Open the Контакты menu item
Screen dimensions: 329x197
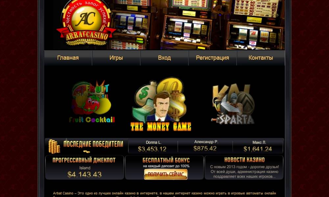click(261, 58)
